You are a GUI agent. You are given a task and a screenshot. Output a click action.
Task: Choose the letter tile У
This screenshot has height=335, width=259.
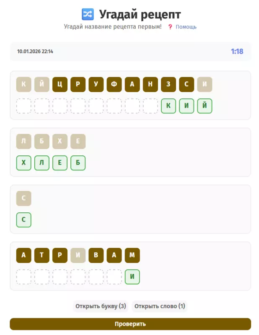point(96,85)
